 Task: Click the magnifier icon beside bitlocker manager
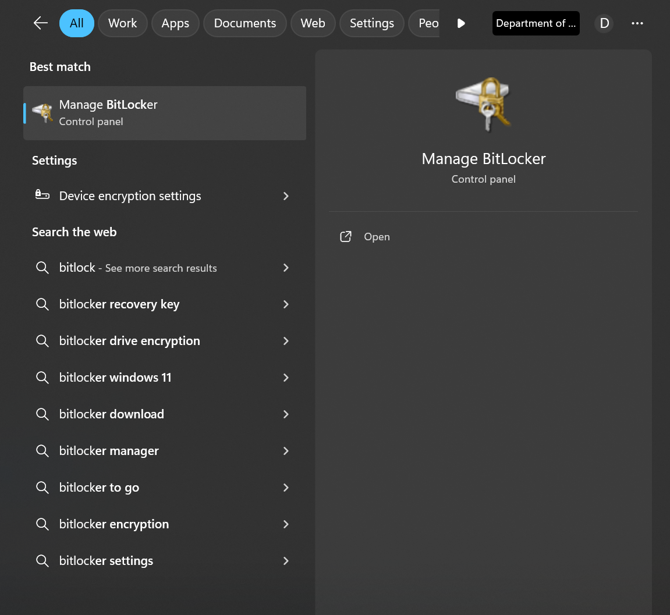tap(42, 452)
